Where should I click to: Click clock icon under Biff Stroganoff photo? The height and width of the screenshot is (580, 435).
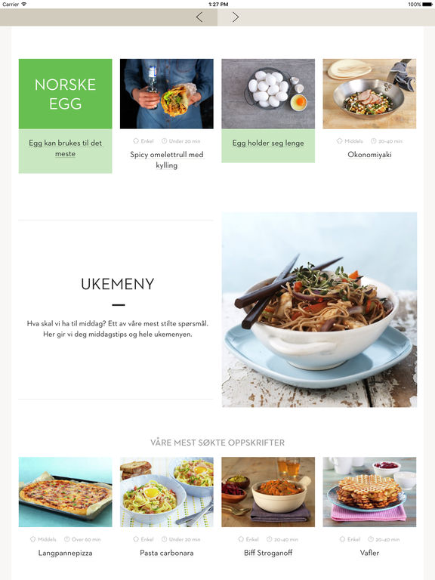pos(270,539)
